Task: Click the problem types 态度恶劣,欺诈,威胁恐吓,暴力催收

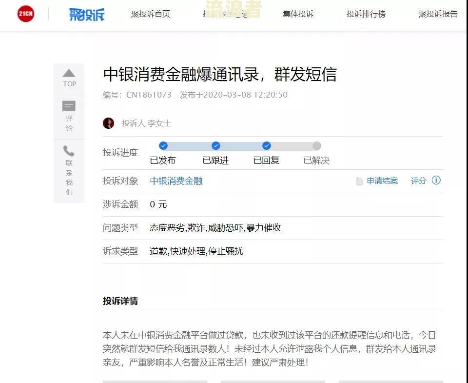Action: pos(215,228)
